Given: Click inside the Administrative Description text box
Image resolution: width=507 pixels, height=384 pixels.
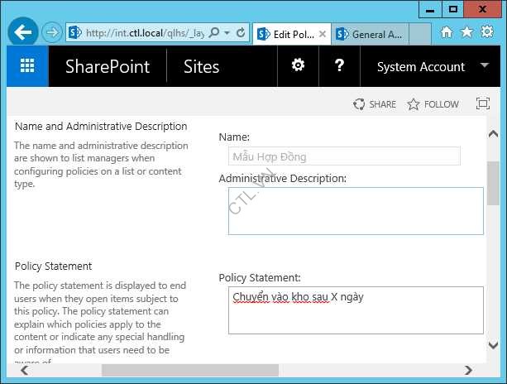Looking at the screenshot, I should pos(356,210).
